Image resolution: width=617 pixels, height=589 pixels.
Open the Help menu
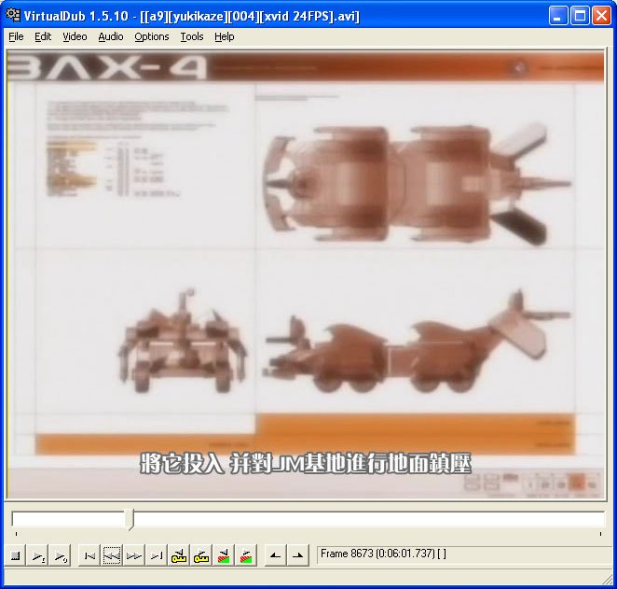tap(225, 36)
